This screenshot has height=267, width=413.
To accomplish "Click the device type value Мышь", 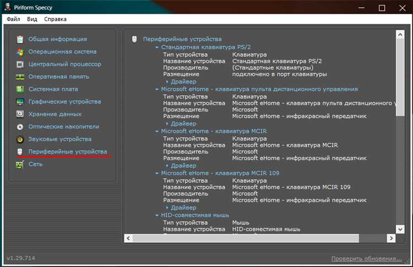I will [x=241, y=223].
